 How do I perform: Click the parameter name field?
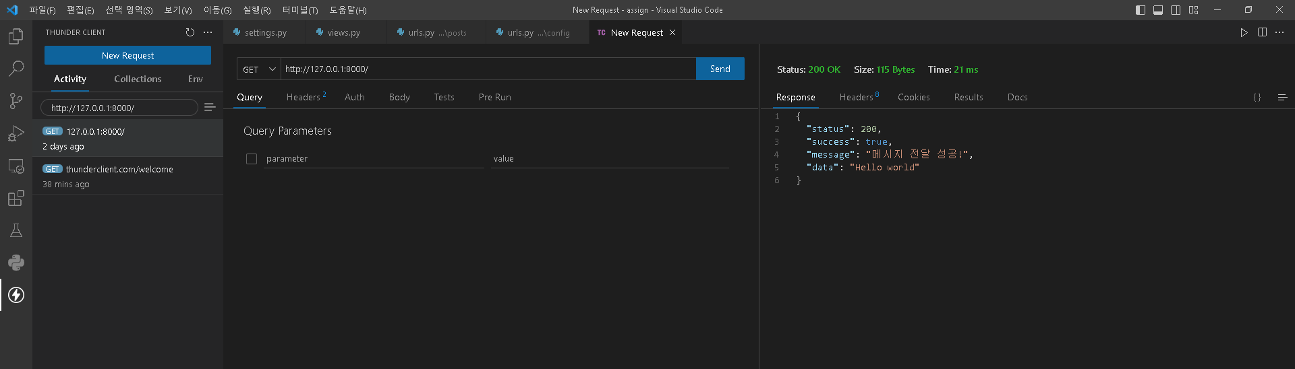pyautogui.click(x=374, y=159)
